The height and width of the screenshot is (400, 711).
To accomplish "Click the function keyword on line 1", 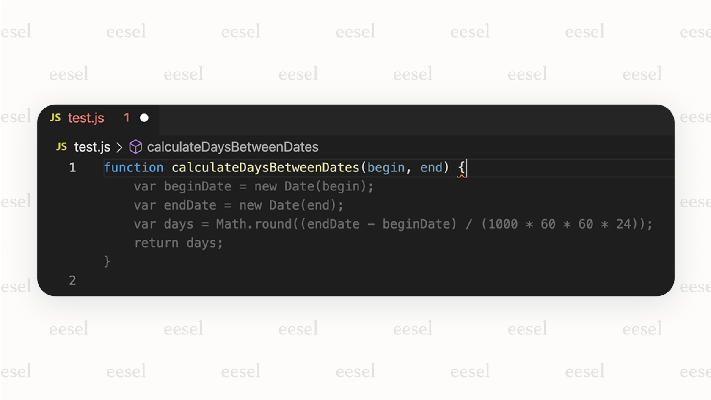I will (x=134, y=167).
